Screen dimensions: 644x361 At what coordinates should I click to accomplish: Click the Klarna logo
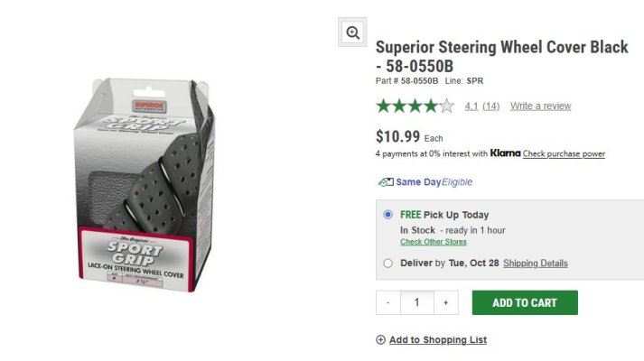coord(505,153)
